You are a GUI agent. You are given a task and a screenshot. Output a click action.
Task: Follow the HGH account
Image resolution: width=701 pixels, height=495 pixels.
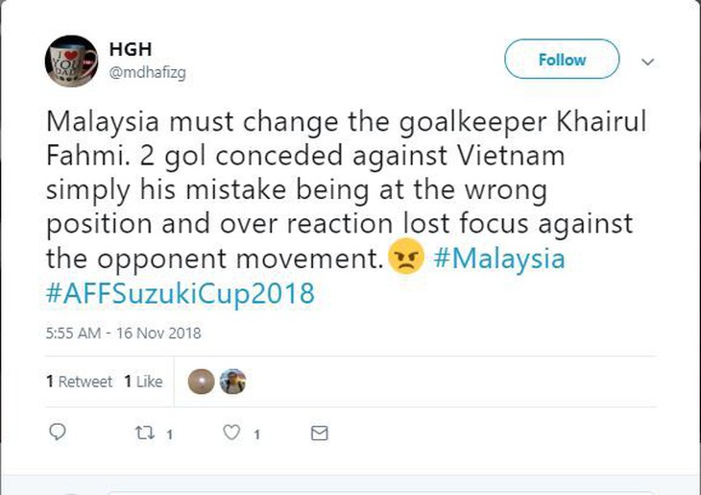pyautogui.click(x=562, y=60)
